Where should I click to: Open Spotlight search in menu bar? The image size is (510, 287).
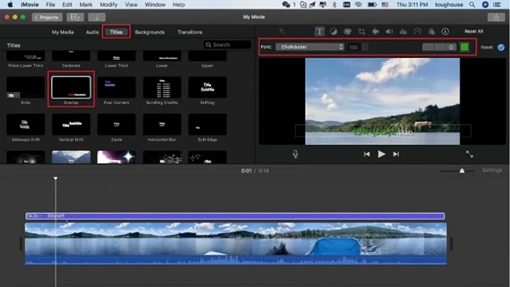pos(472,5)
